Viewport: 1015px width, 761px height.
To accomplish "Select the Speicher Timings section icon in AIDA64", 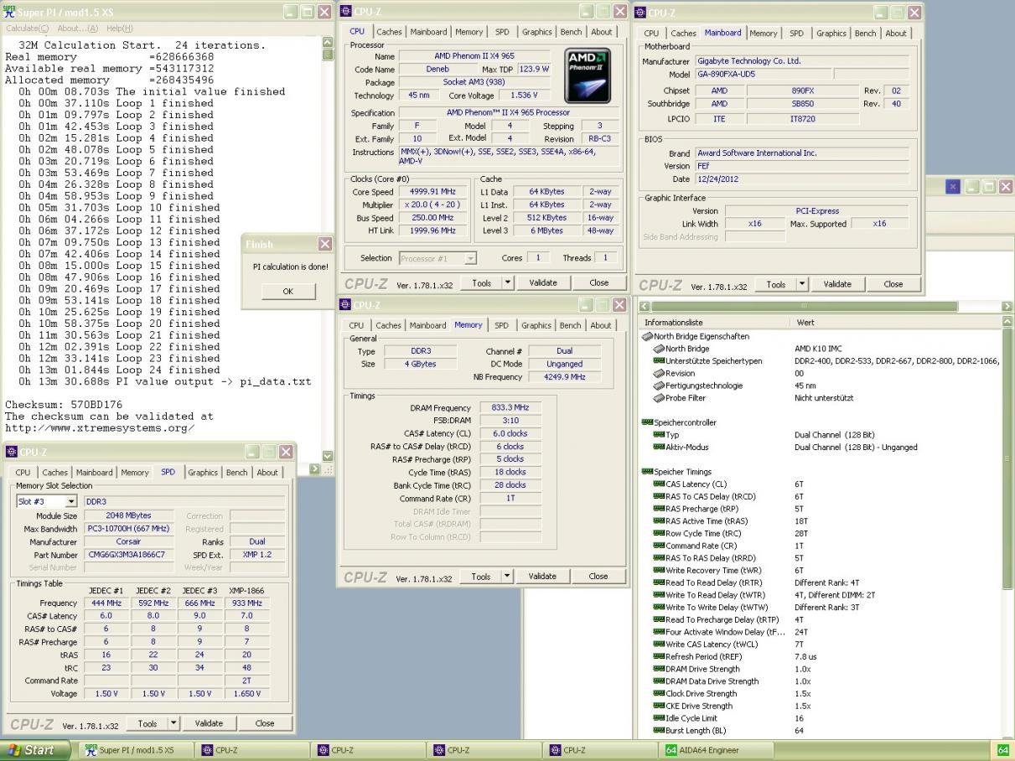I will (x=647, y=472).
